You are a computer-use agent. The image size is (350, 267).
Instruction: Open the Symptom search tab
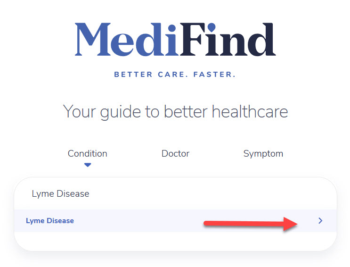click(263, 154)
